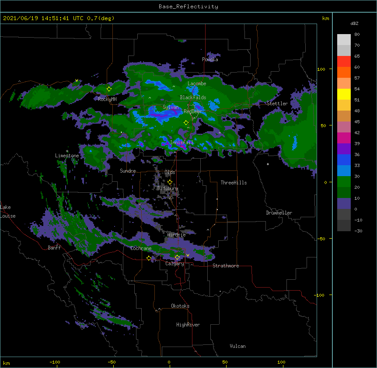Click the Blackfalds city label
377x368 pixels.
(193, 97)
